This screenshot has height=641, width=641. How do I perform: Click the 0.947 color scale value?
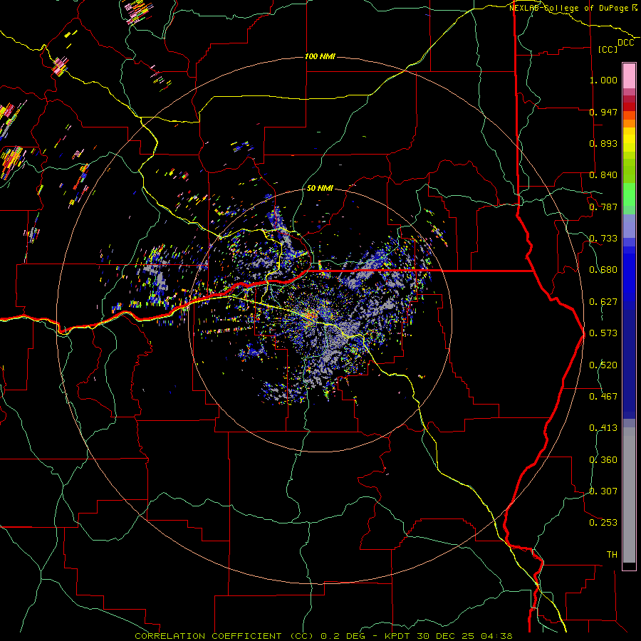[x=603, y=112]
